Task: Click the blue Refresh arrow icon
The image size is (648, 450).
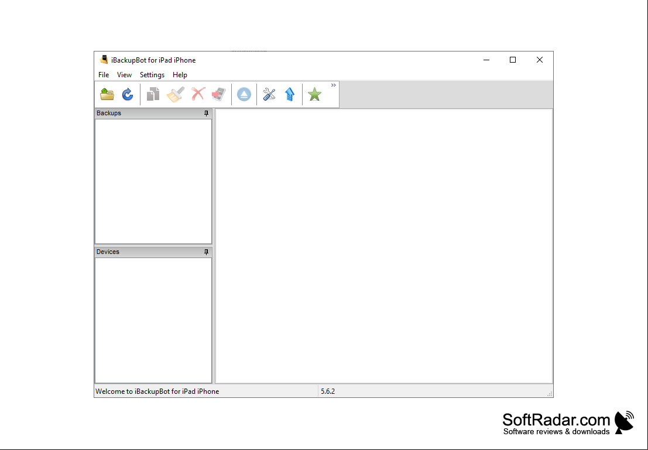Action: coord(128,94)
